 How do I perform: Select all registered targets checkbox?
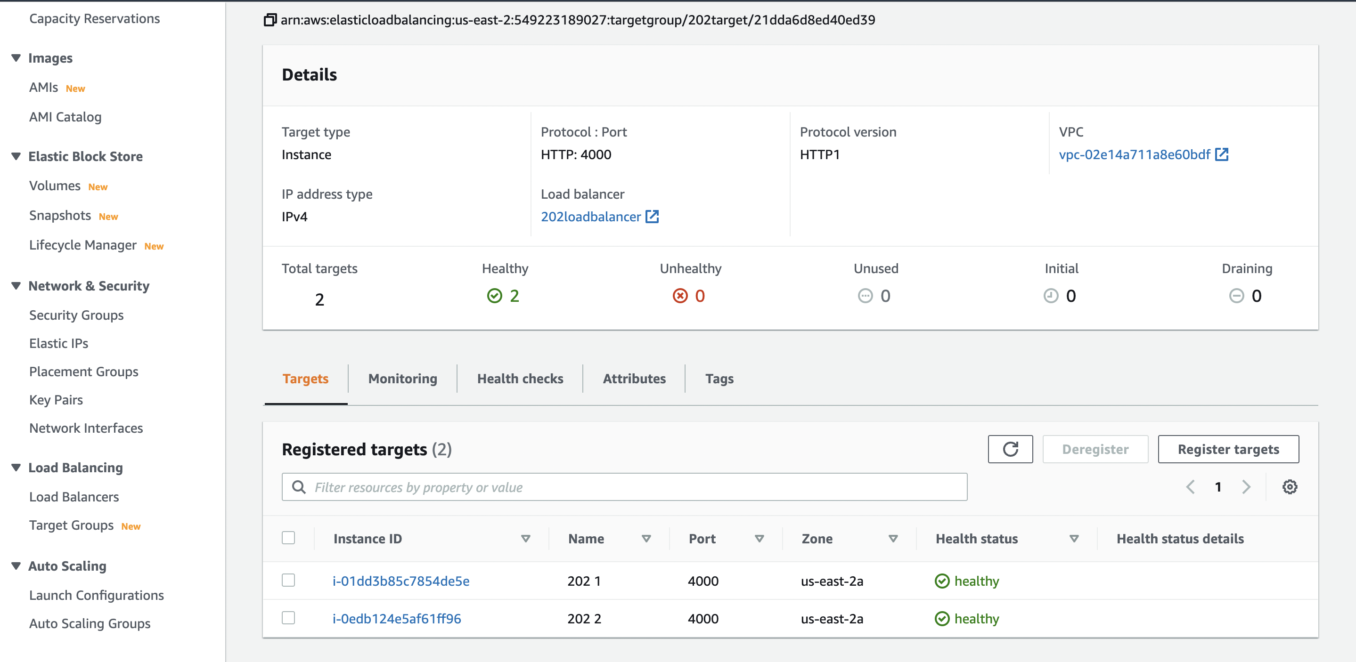click(288, 538)
